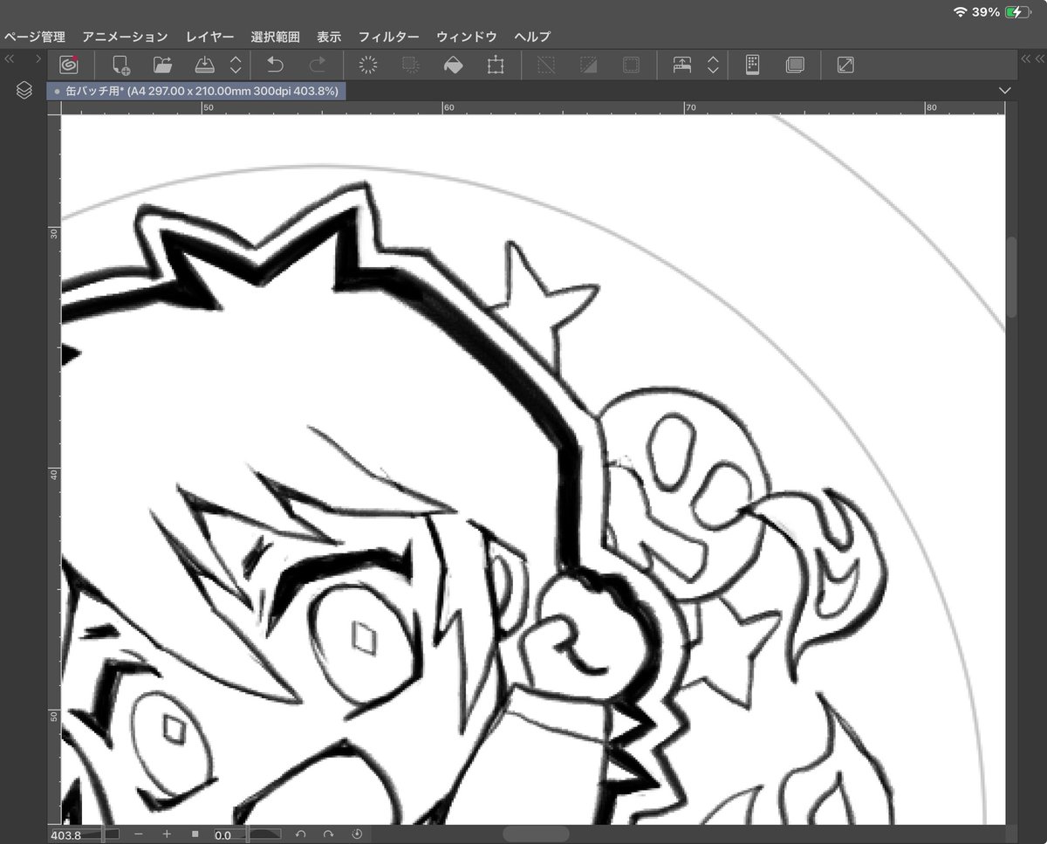Clear layer content with dotted circle icon
1047x844 pixels.
pyautogui.click(x=368, y=65)
